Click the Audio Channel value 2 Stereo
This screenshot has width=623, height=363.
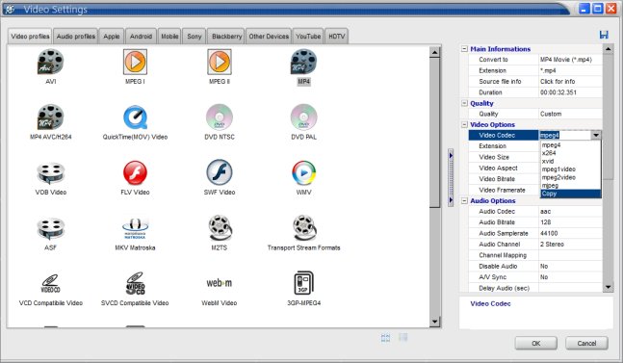pos(552,245)
